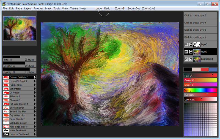Screen dimensions: 220x139
Task: Open the Tools menu
Action: pos(57,8)
